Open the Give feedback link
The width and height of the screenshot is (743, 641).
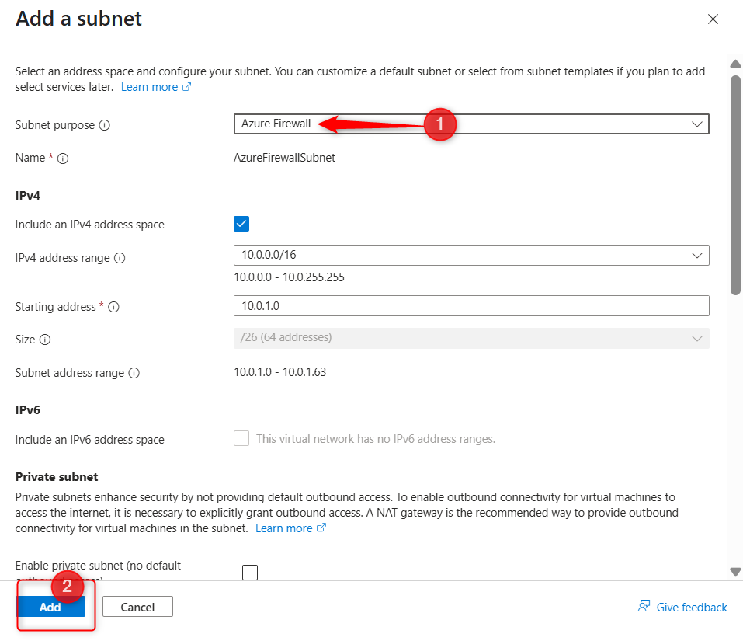coord(691,608)
